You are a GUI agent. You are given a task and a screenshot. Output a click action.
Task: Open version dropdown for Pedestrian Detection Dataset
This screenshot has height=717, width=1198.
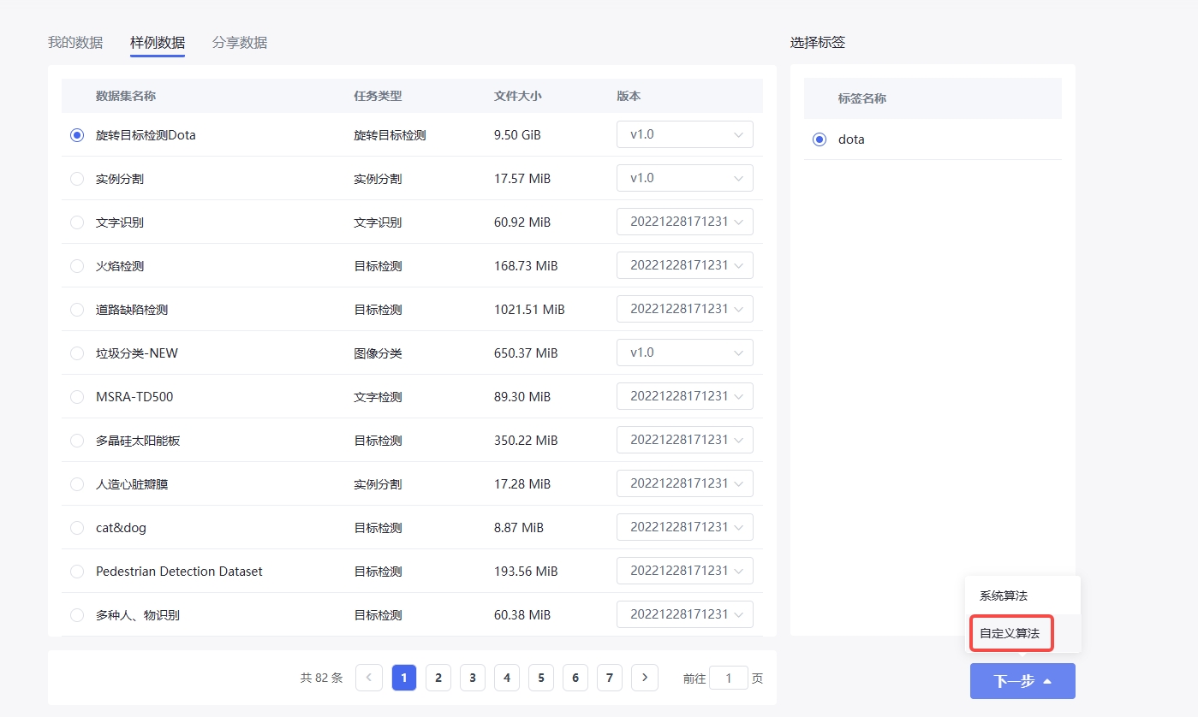685,571
